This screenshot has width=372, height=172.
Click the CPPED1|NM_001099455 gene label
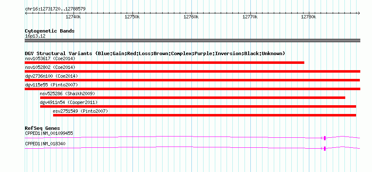tap(49, 133)
